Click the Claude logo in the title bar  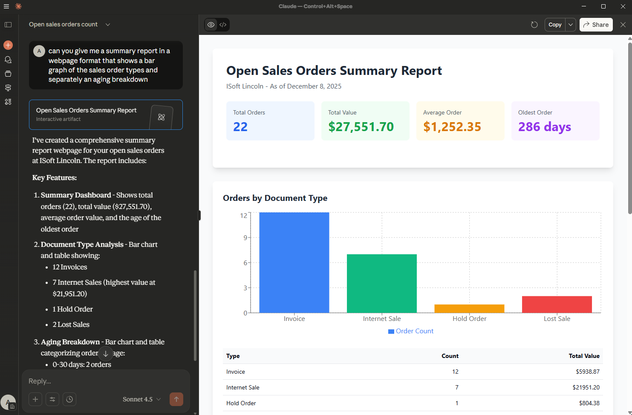18,6
